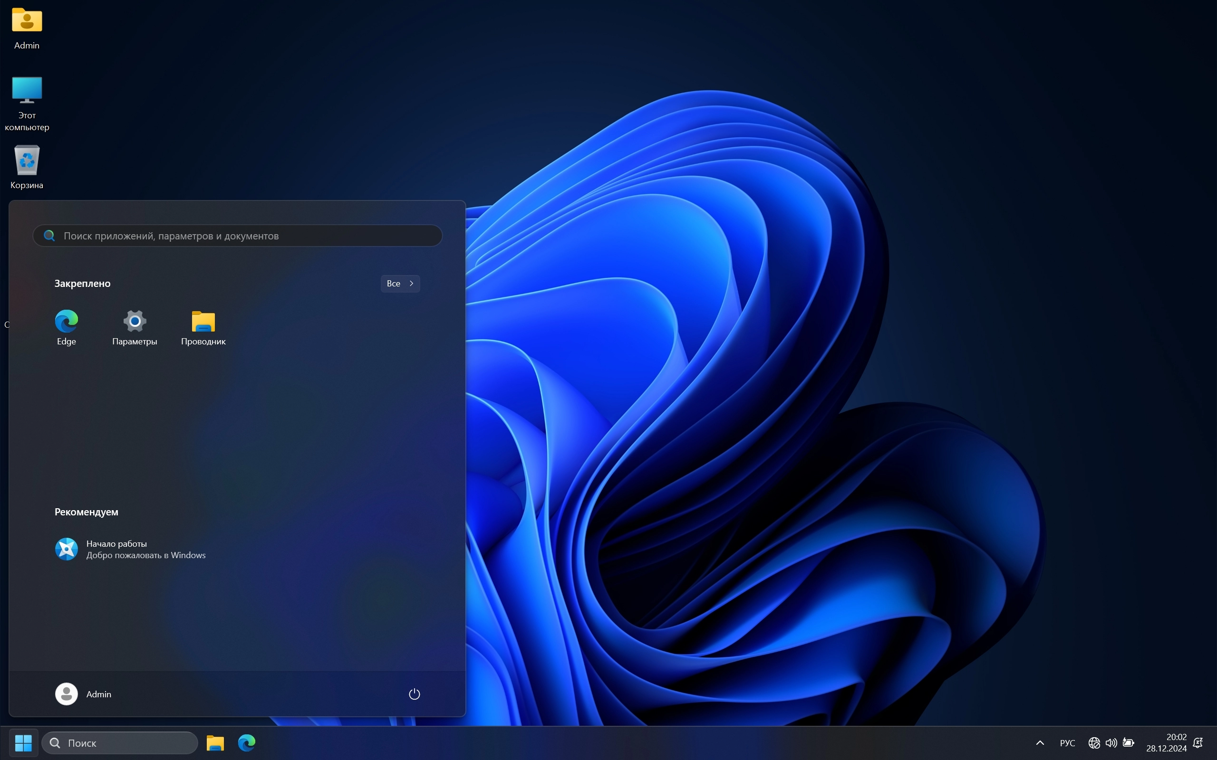This screenshot has width=1217, height=760.
Task: Open notifications bell icon
Action: coord(1198,742)
